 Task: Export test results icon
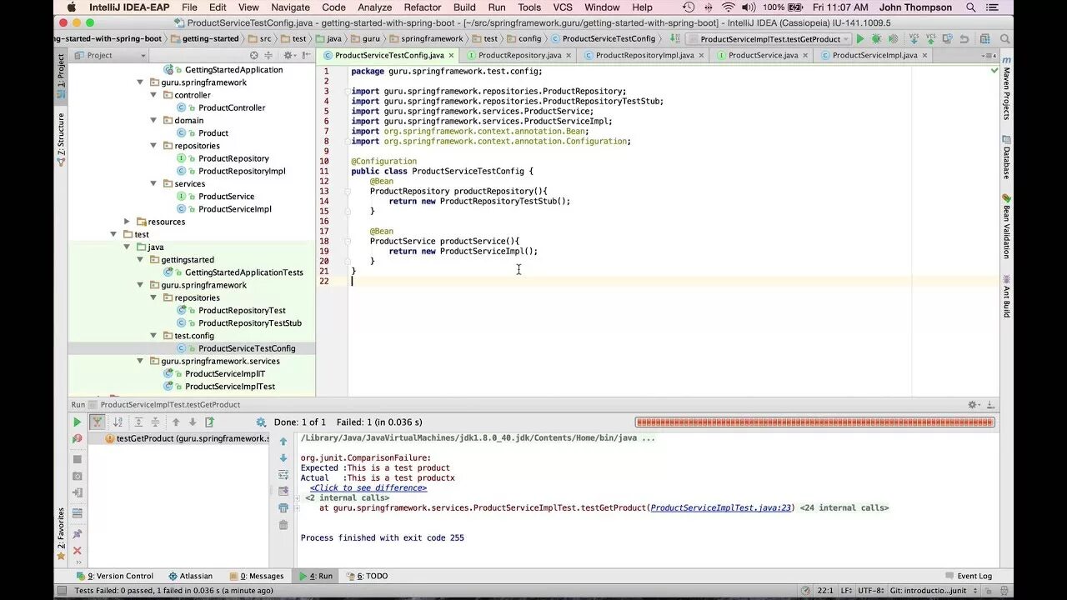[209, 422]
